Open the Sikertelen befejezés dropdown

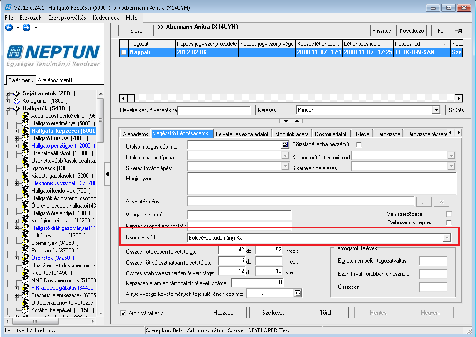tap(451, 166)
